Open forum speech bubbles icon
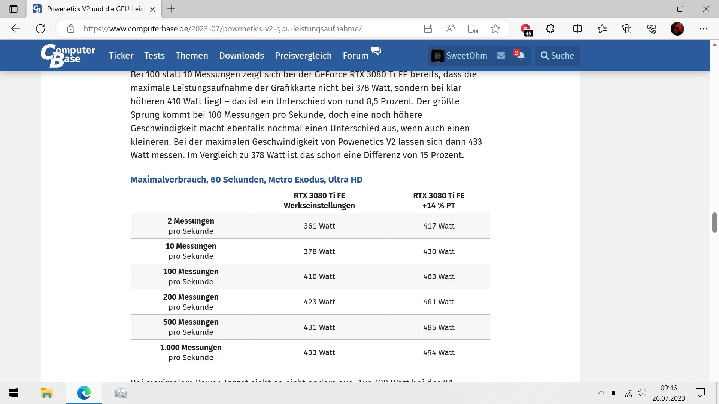This screenshot has width=719, height=404. pos(376,51)
